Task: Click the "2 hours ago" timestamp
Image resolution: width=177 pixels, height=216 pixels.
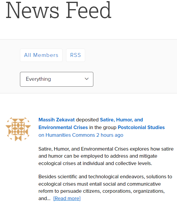Action: point(110,135)
